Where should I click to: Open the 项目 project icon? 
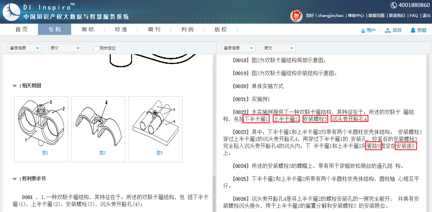[387, 30]
